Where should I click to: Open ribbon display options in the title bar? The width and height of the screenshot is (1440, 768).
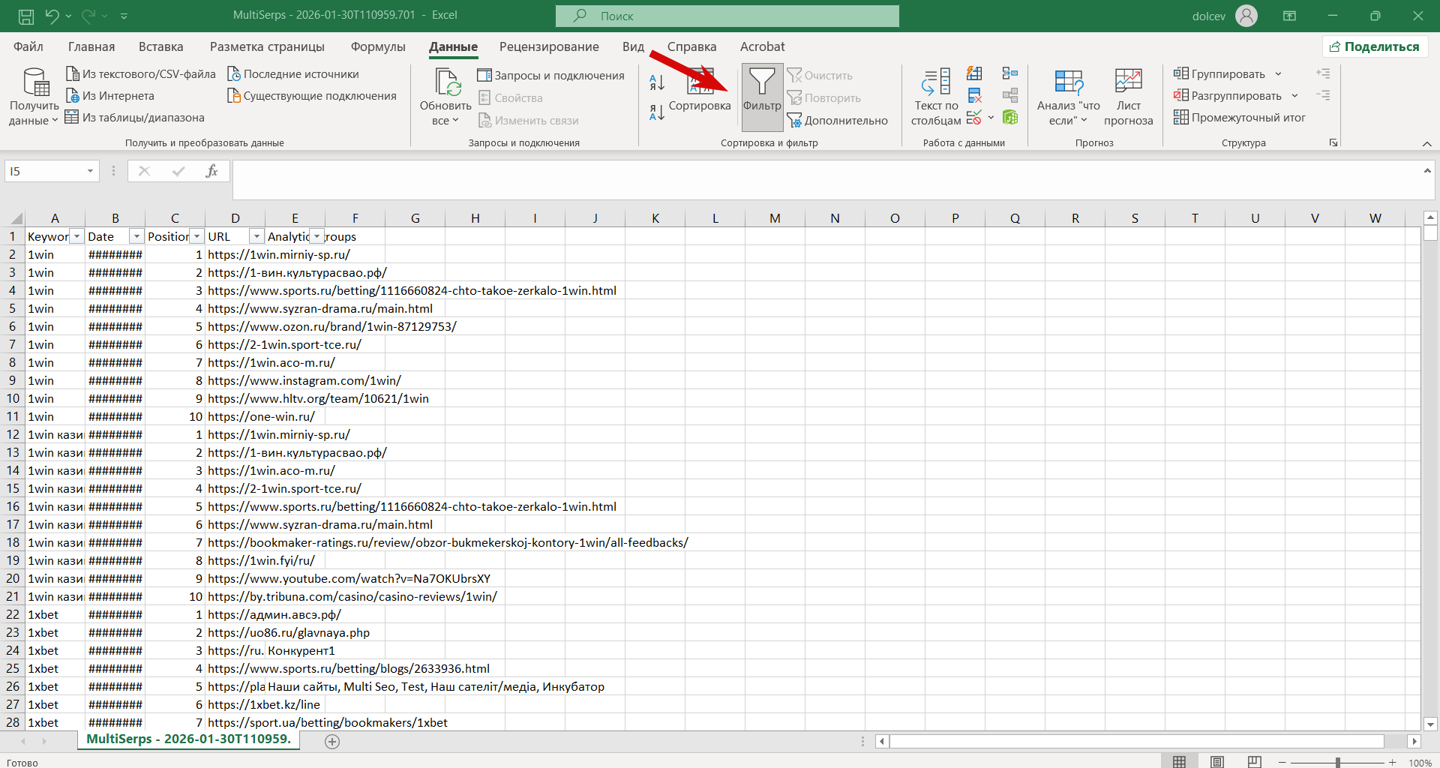[1289, 16]
